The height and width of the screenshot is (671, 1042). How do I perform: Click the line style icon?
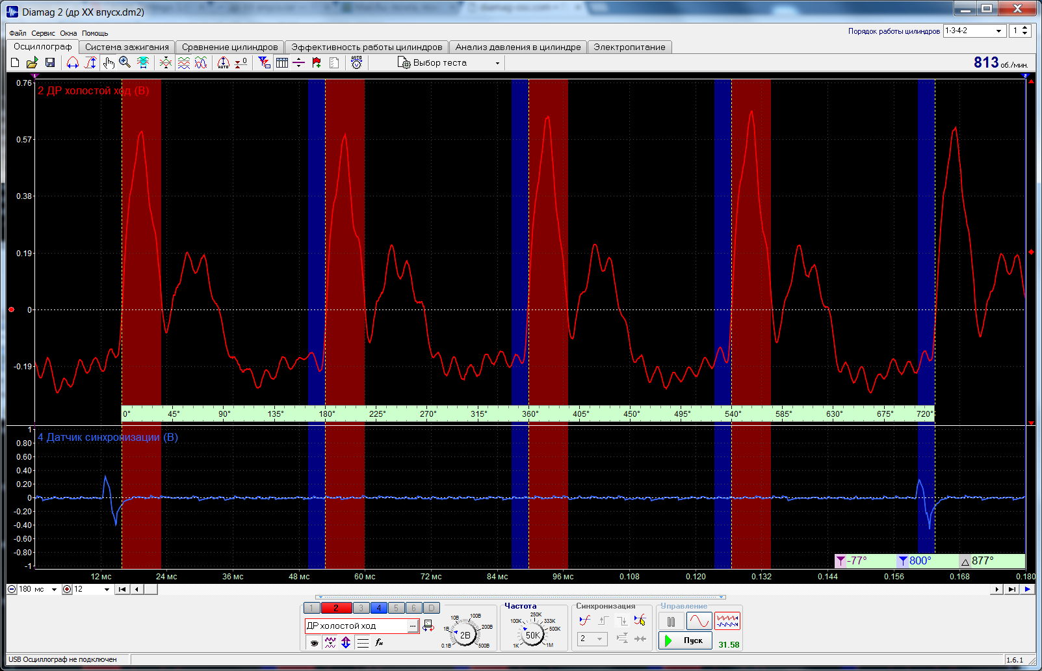[363, 642]
